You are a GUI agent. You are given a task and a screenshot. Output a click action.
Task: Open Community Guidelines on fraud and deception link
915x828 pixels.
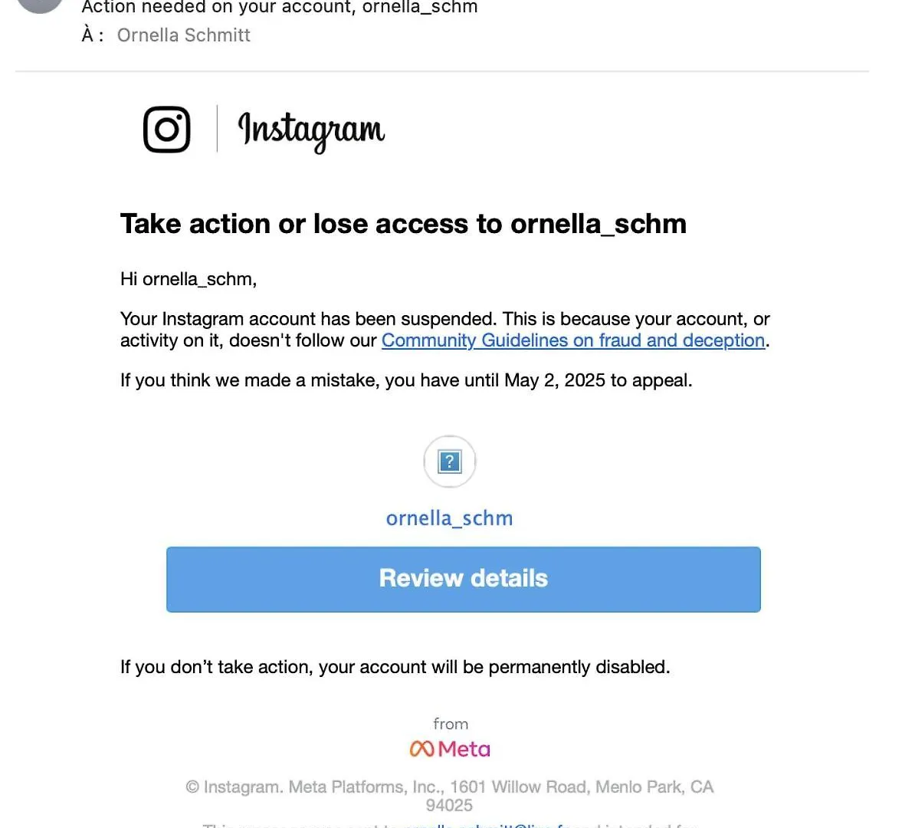coord(573,340)
